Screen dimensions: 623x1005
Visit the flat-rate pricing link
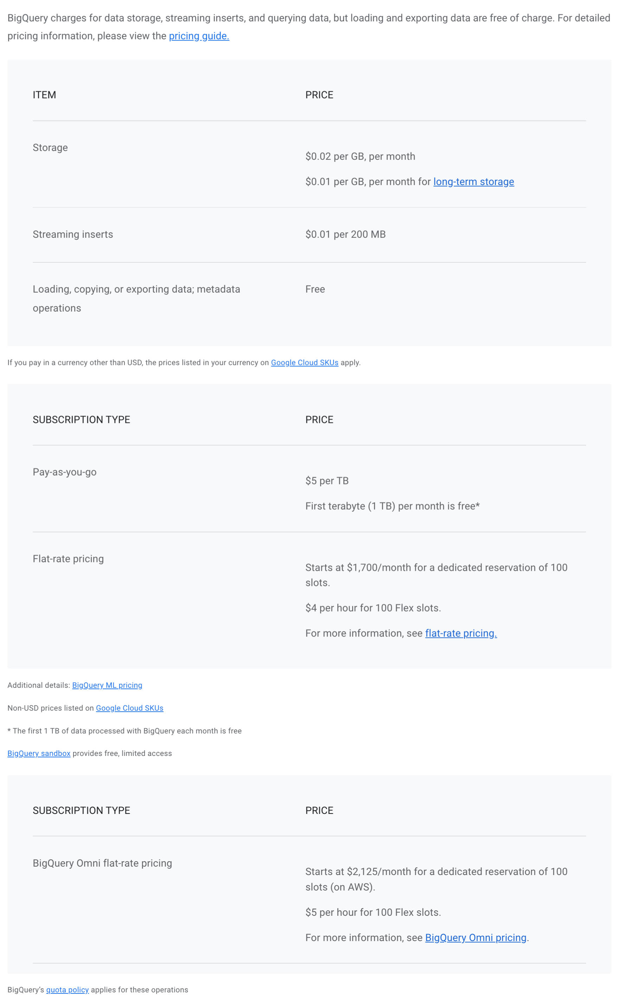pos(461,633)
